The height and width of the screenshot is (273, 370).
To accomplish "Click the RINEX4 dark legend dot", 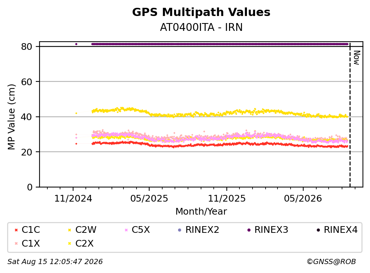I will tap(318, 230).
